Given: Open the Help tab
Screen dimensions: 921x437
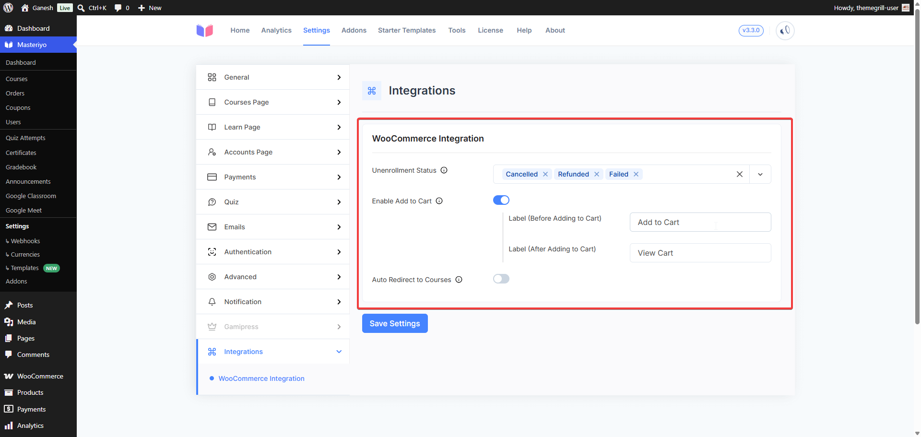Looking at the screenshot, I should pyautogui.click(x=524, y=30).
